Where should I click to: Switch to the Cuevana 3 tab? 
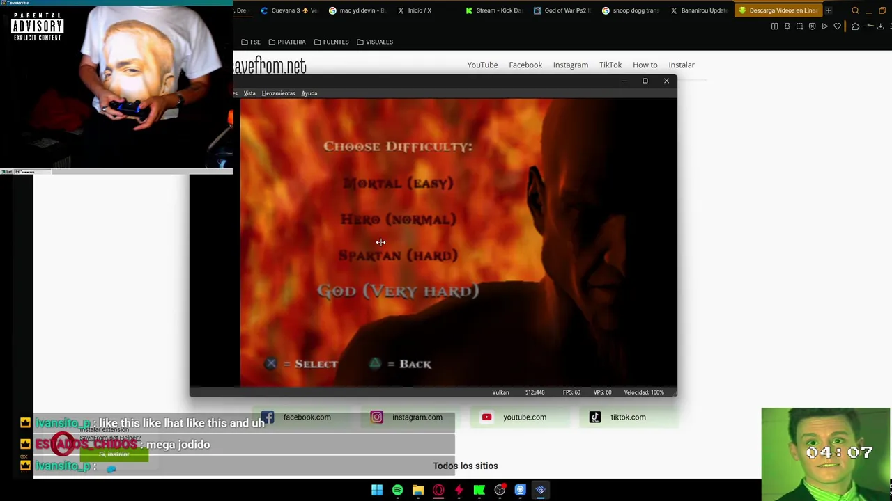point(289,10)
